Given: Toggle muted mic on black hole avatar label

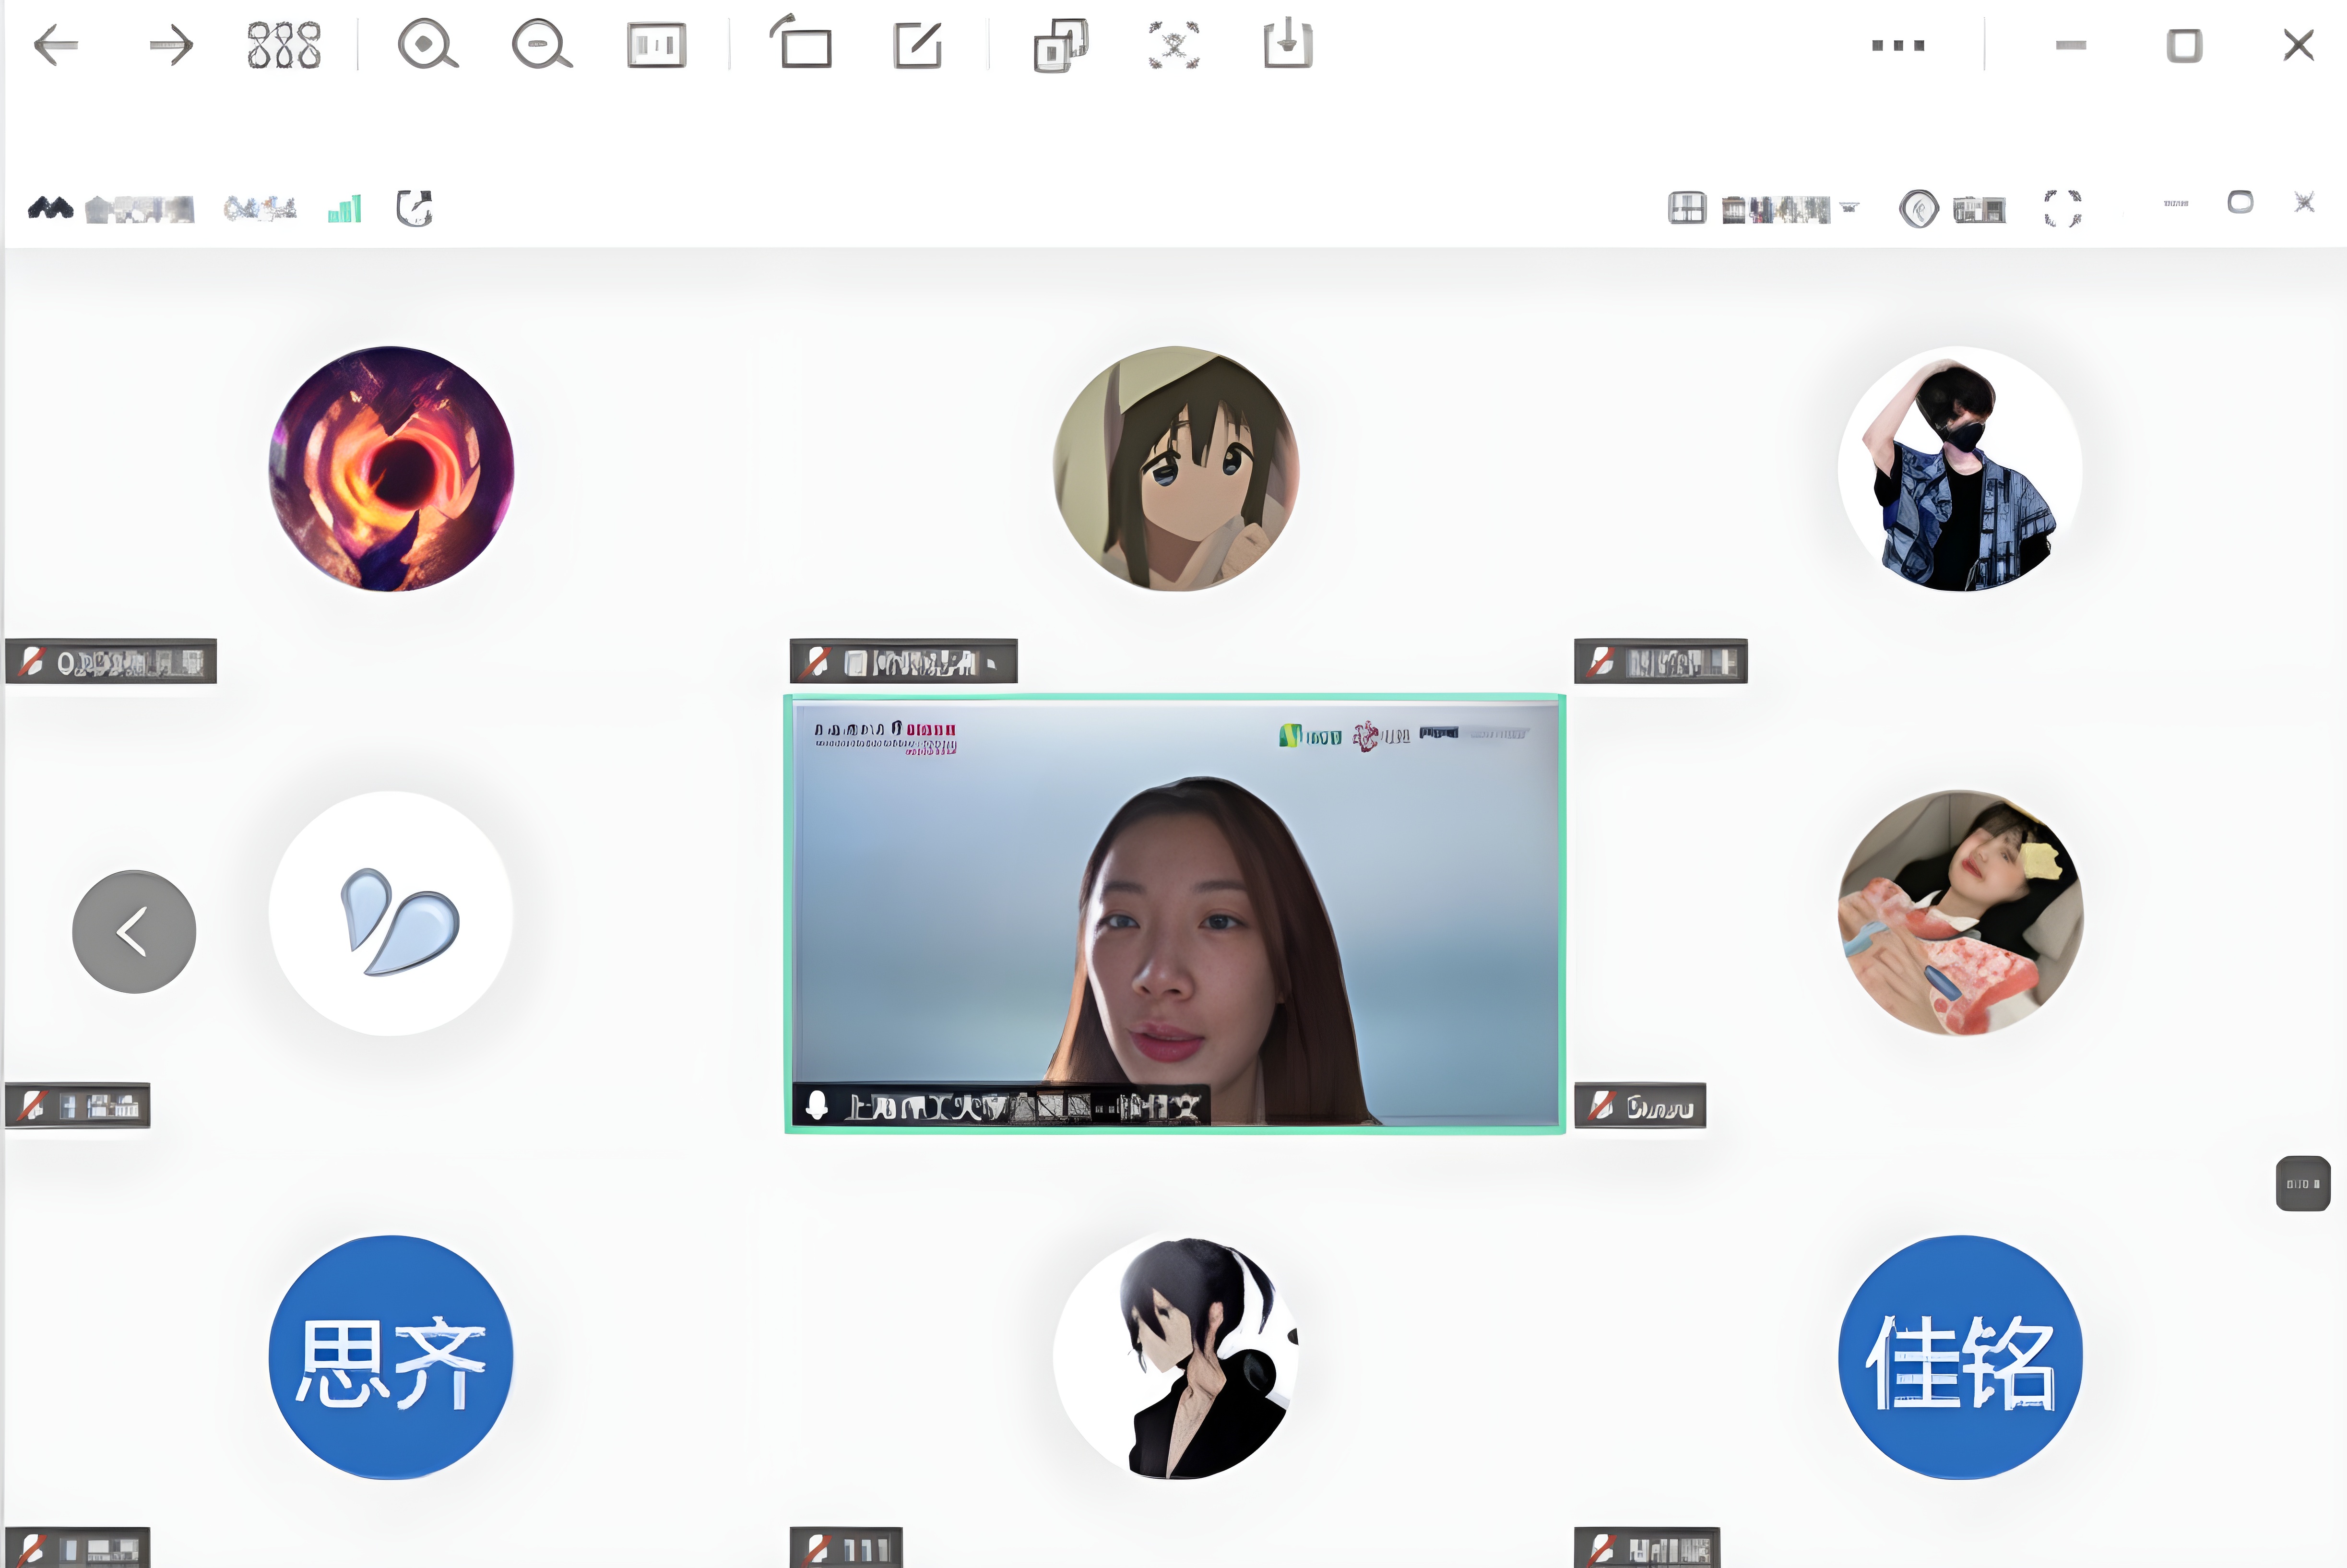Looking at the screenshot, I should click(33, 661).
